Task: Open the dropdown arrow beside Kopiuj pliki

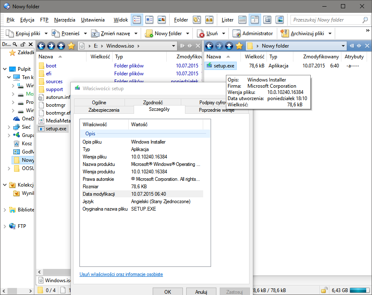Action: [x=46, y=34]
